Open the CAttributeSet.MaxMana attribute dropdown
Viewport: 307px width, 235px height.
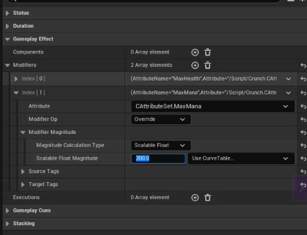pos(213,106)
